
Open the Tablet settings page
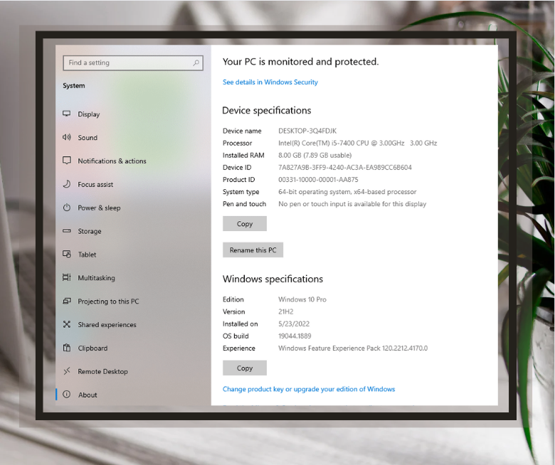pyautogui.click(x=133, y=255)
